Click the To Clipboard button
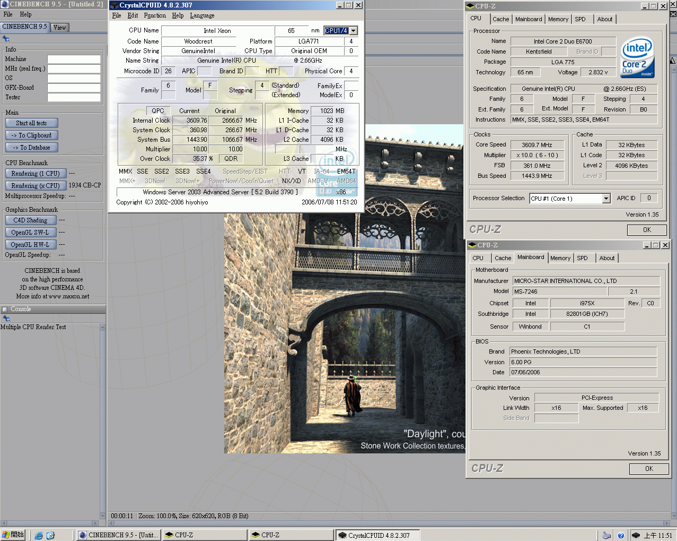 [x=31, y=135]
